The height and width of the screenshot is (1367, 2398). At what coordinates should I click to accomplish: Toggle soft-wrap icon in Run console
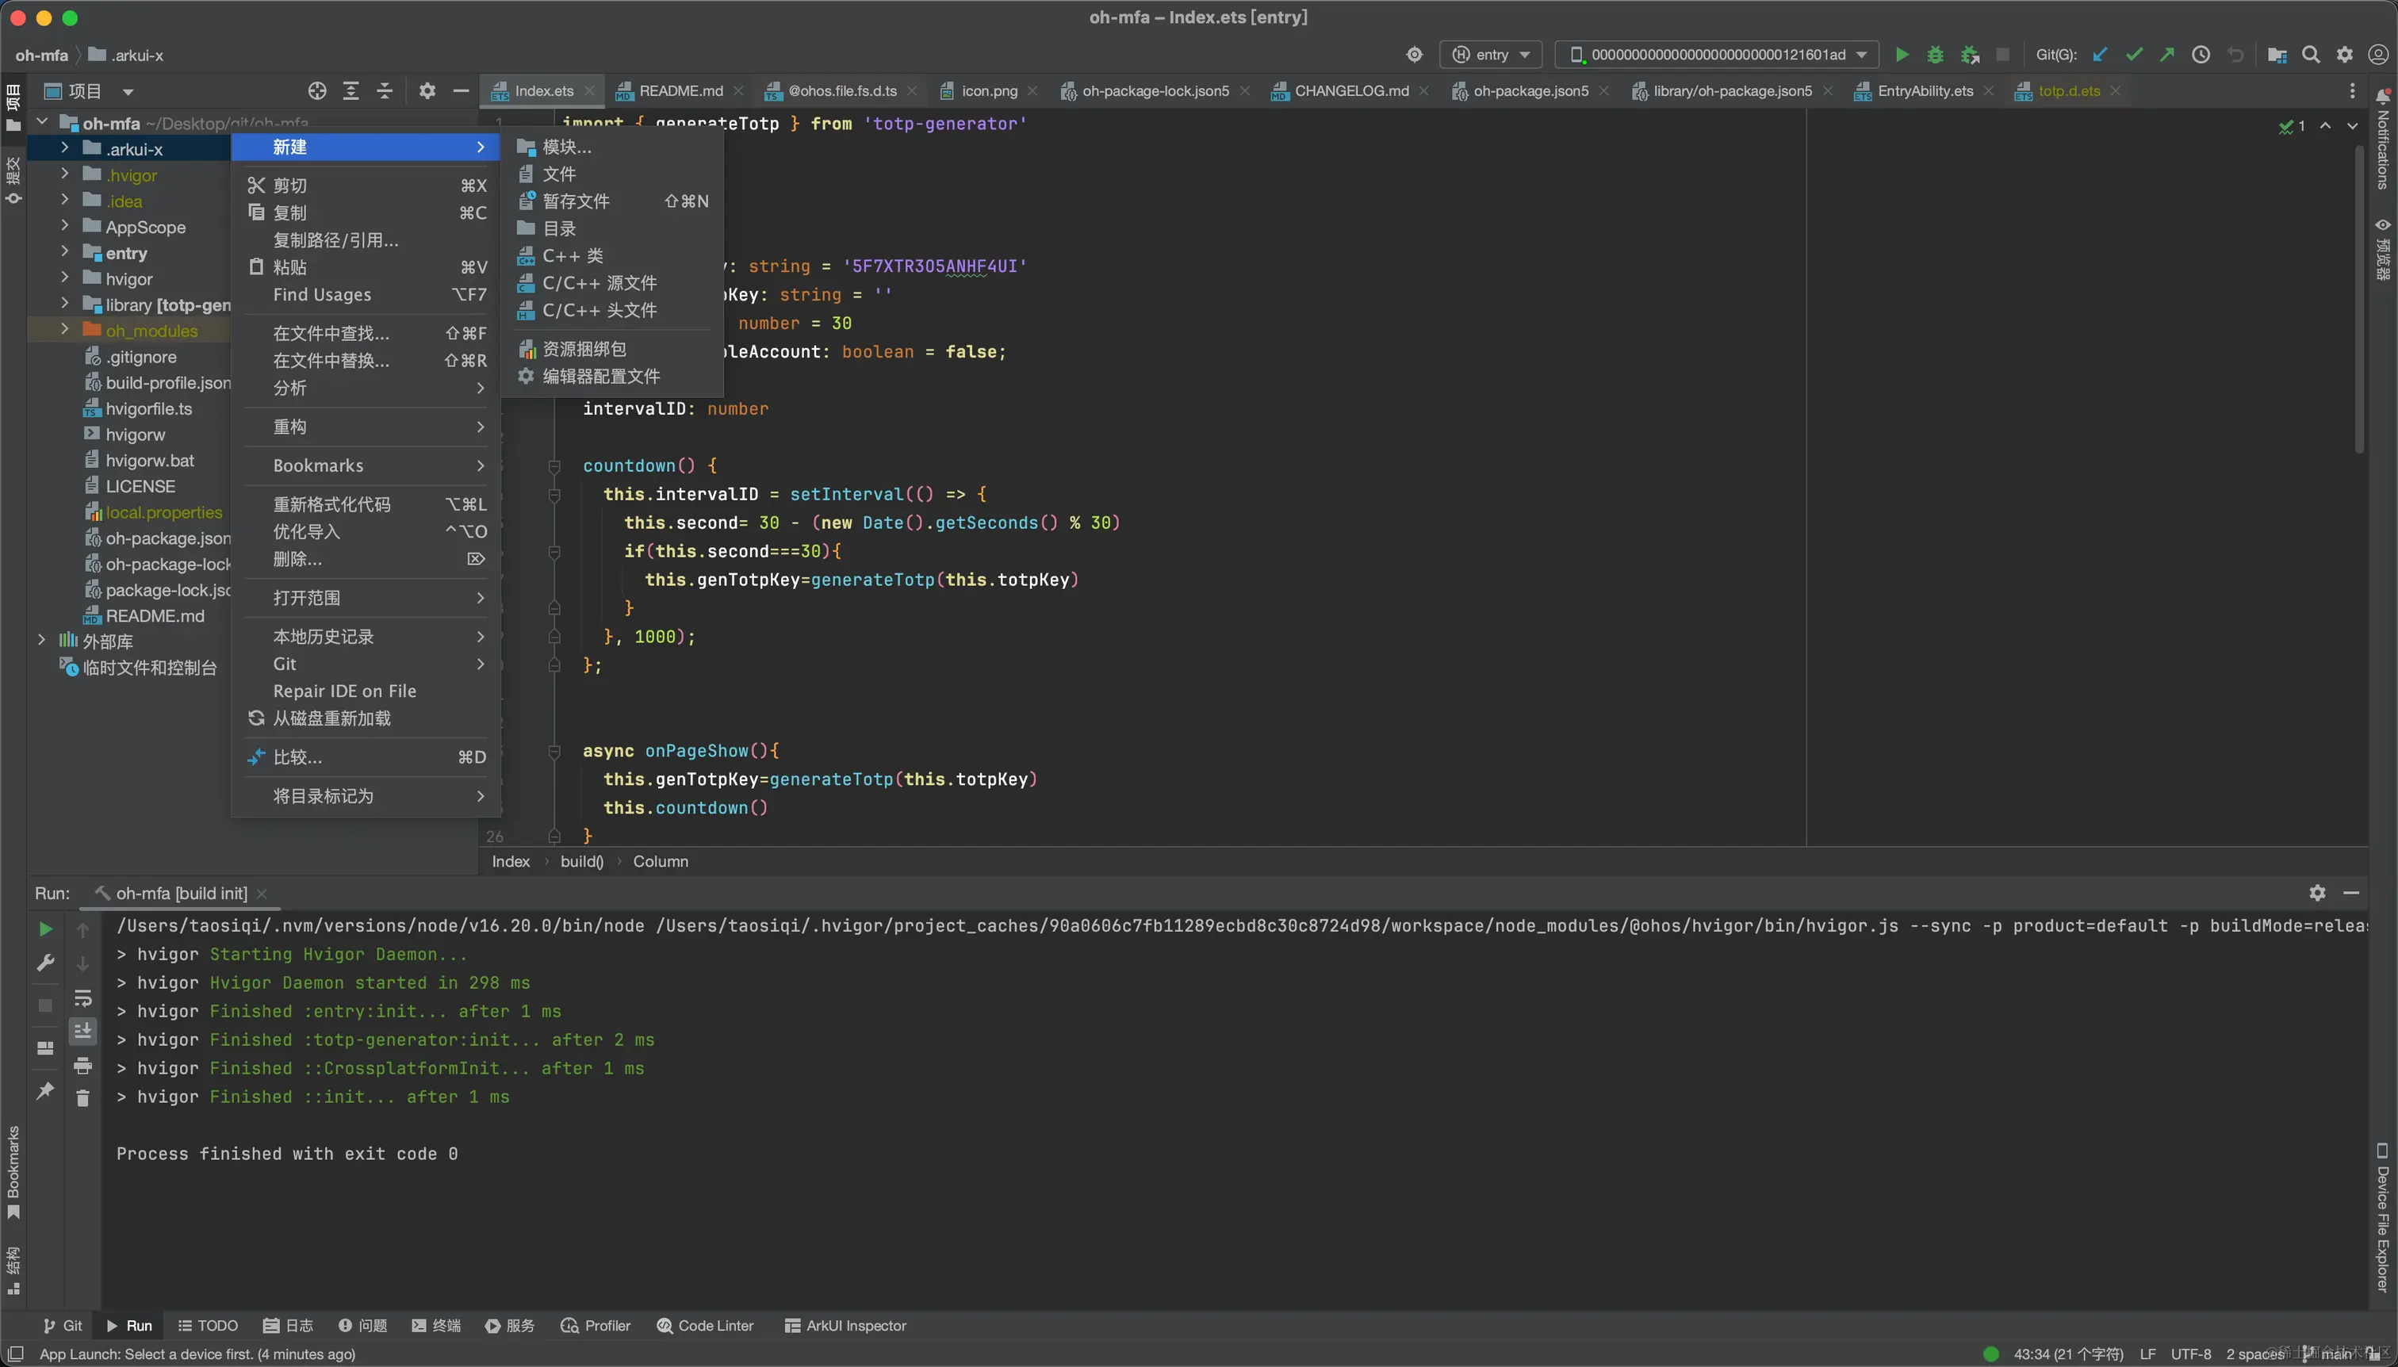[x=82, y=998]
